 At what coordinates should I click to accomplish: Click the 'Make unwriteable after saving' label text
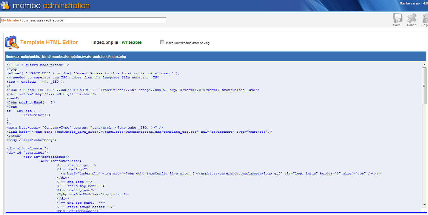point(187,43)
